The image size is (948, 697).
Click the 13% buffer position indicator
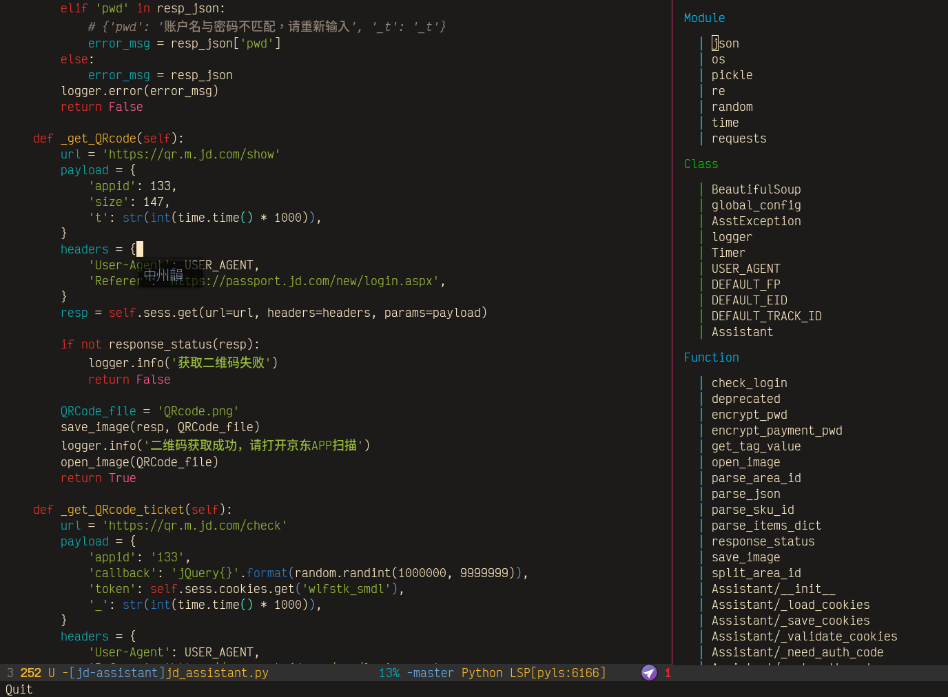(389, 673)
